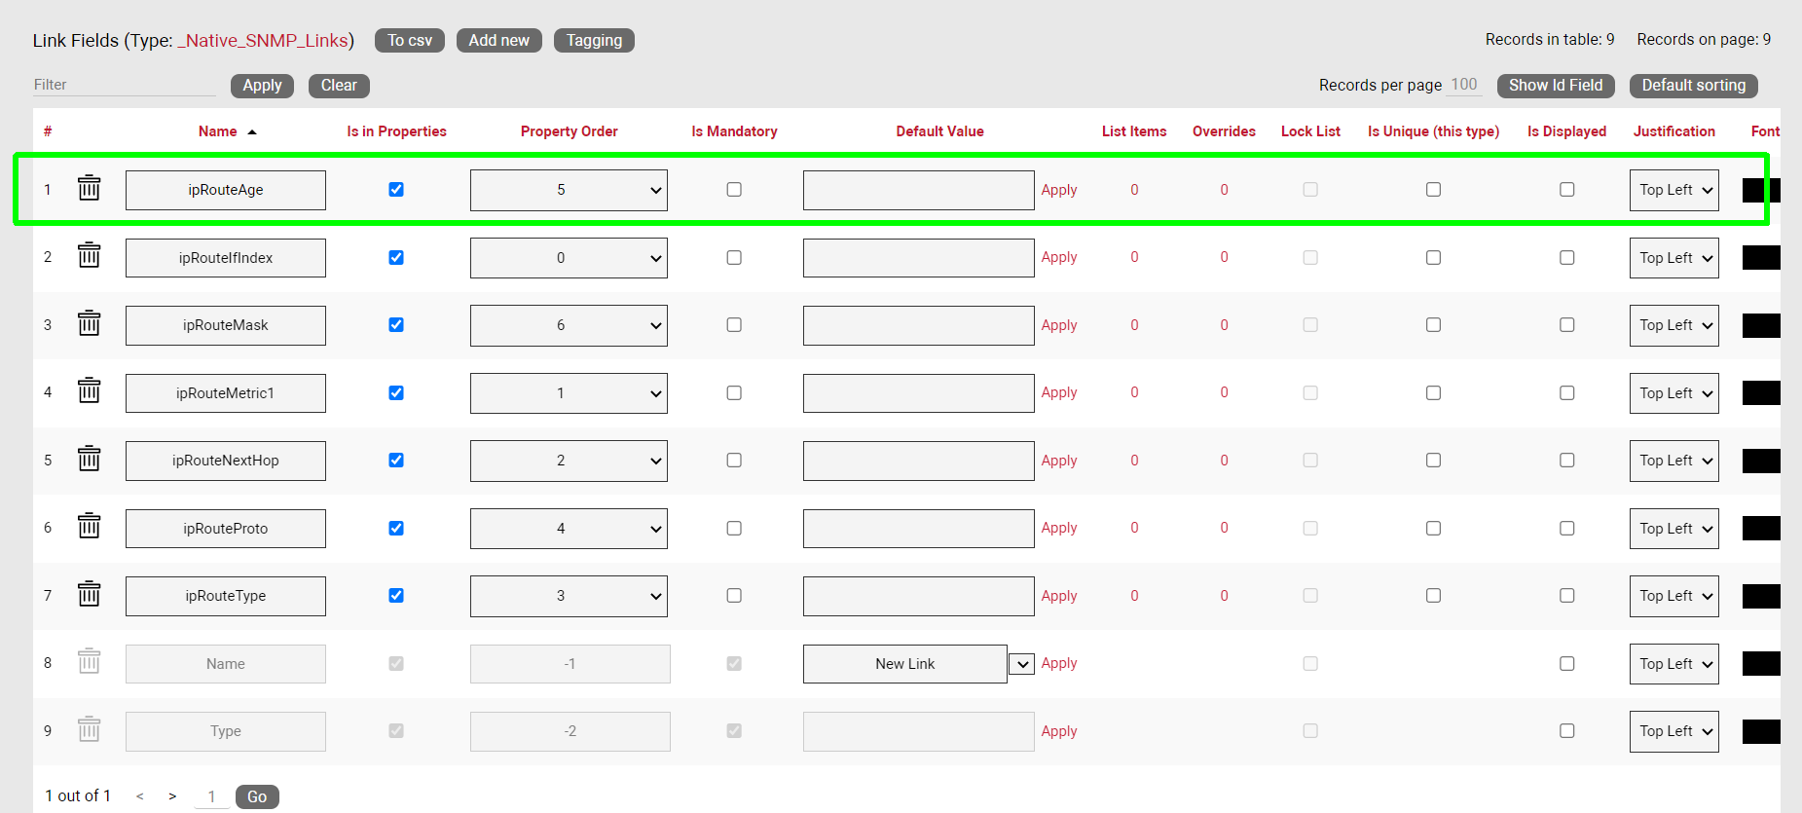This screenshot has width=1802, height=813.
Task: Click the trash icon beside ipRouteNextHop
Action: pyautogui.click(x=89, y=459)
